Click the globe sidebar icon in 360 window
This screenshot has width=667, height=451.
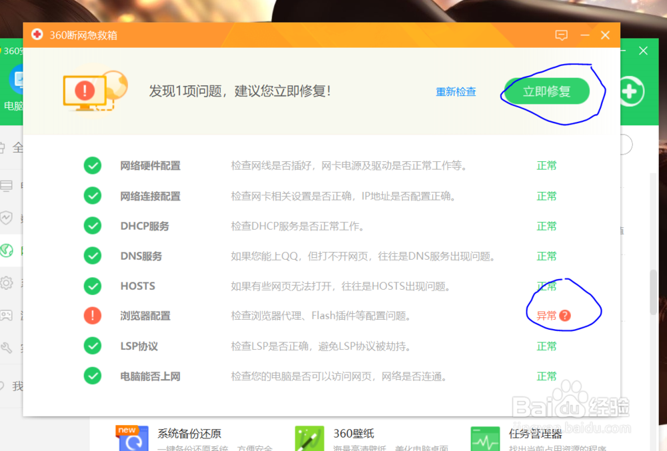(x=7, y=250)
